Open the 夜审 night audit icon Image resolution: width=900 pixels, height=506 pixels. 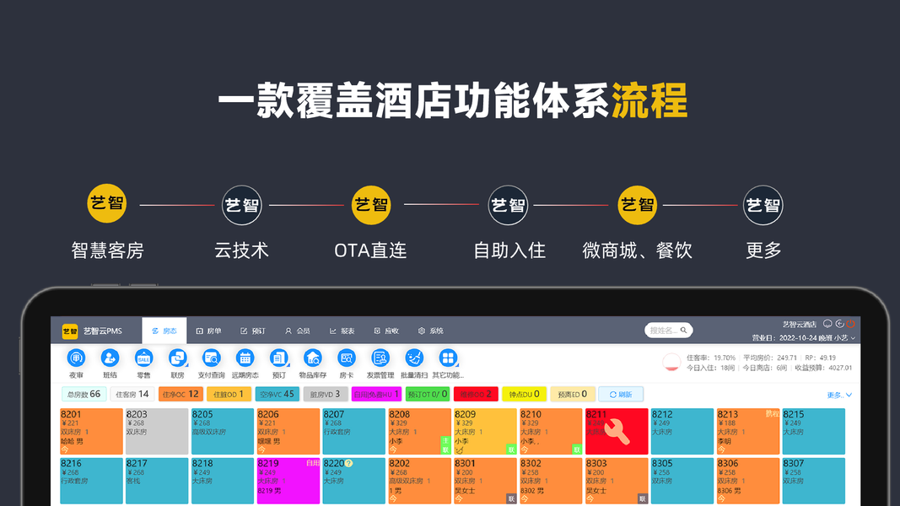77,358
